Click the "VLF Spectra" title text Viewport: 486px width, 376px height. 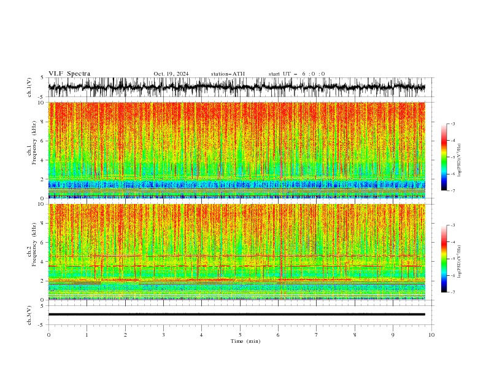[69, 74]
